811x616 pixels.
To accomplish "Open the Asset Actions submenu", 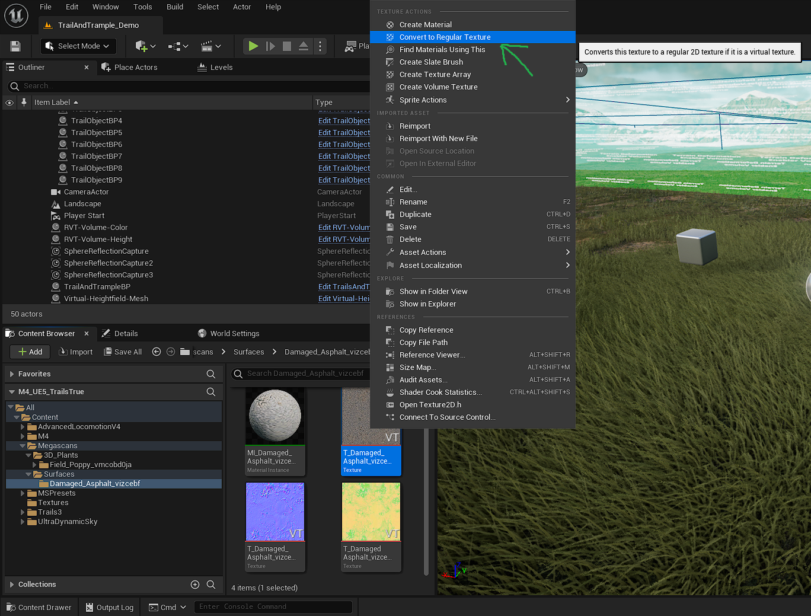I will (472, 252).
